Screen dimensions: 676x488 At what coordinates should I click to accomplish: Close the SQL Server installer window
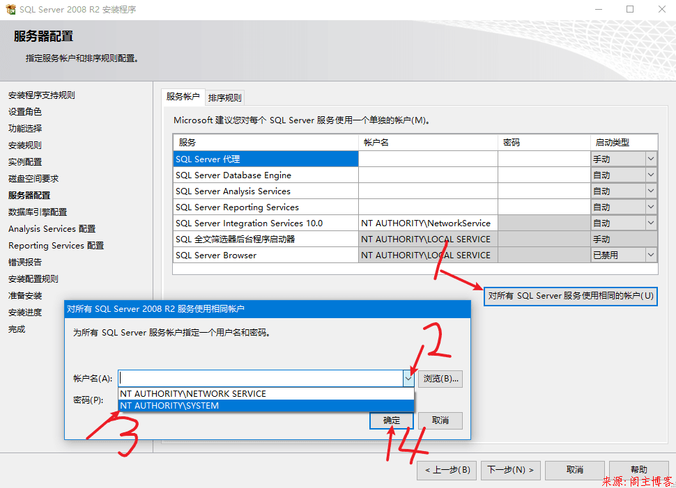(662, 10)
